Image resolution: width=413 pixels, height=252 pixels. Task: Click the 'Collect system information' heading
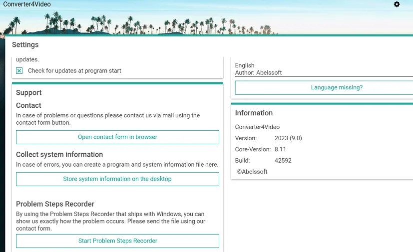[x=59, y=155]
